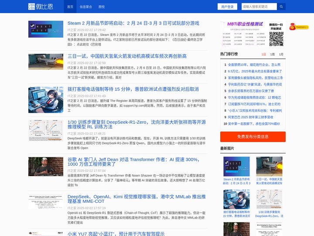Viewport: 314px width, 236px height.
Task: Click timestamp 2025-02-22 17:57:19
Action: 92,208
